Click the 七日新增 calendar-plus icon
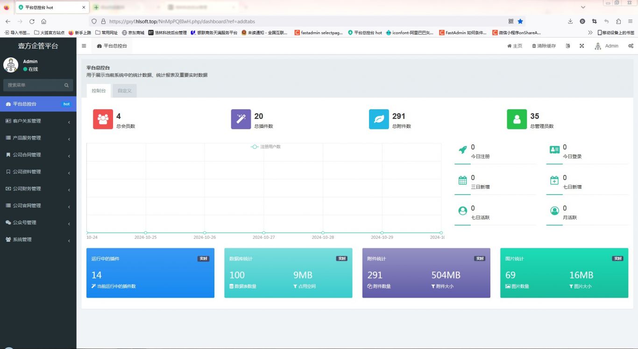This screenshot has height=349, width=638. tap(554, 180)
